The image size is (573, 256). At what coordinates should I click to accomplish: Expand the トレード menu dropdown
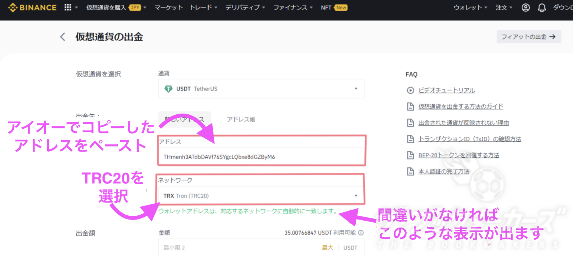point(204,8)
